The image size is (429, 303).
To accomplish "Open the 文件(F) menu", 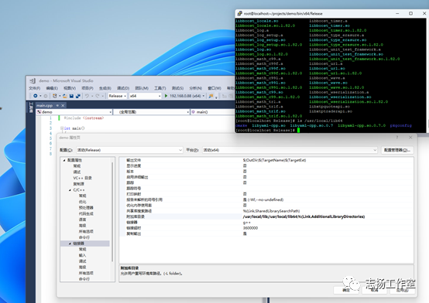I will 35,88.
